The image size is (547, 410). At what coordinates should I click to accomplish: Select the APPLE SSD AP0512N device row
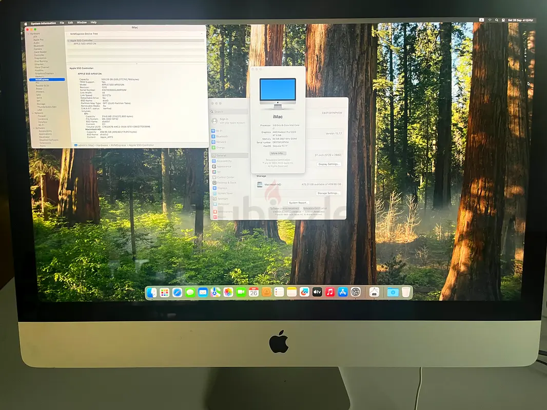coord(85,44)
